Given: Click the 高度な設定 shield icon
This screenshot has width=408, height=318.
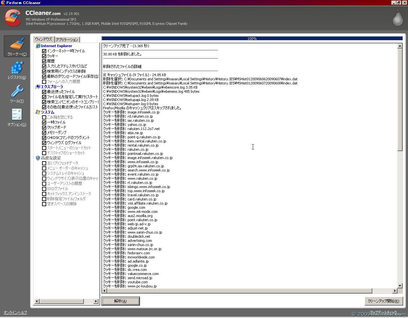Looking at the screenshot, I should click(38, 158).
